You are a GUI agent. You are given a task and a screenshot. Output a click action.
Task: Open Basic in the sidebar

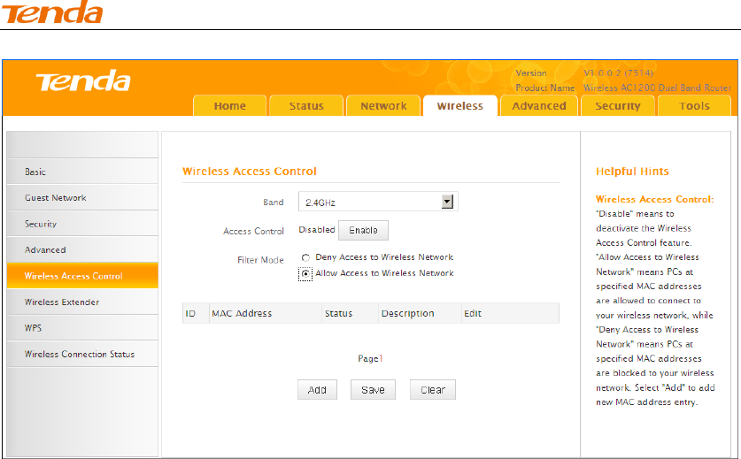coord(82,172)
